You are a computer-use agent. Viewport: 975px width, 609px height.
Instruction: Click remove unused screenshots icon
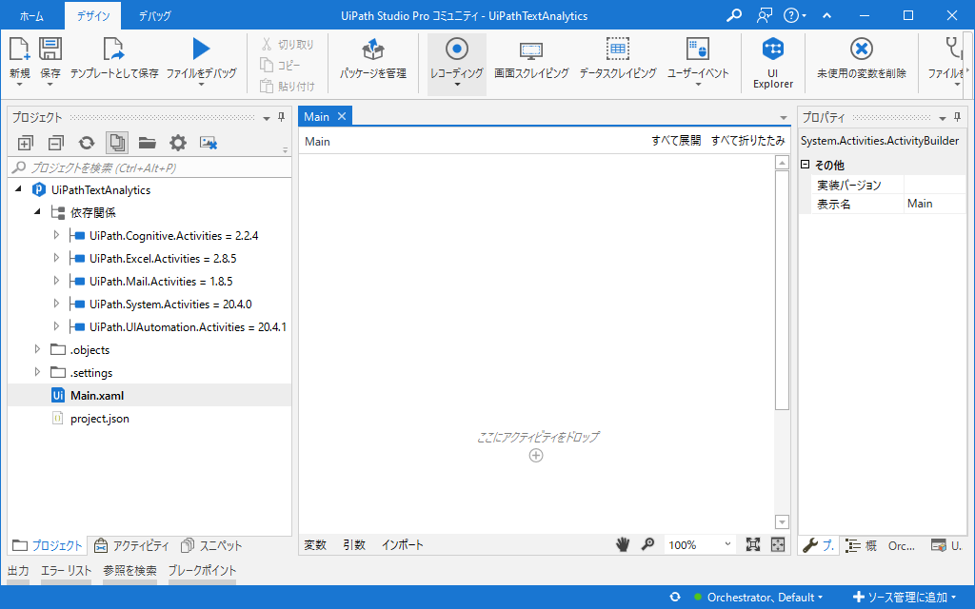coord(209,143)
